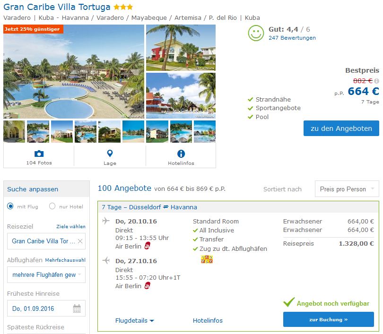This screenshot has width=383, height=334.
Task: Click the outbound Air Berlin airline logo
Action: (x=147, y=246)
